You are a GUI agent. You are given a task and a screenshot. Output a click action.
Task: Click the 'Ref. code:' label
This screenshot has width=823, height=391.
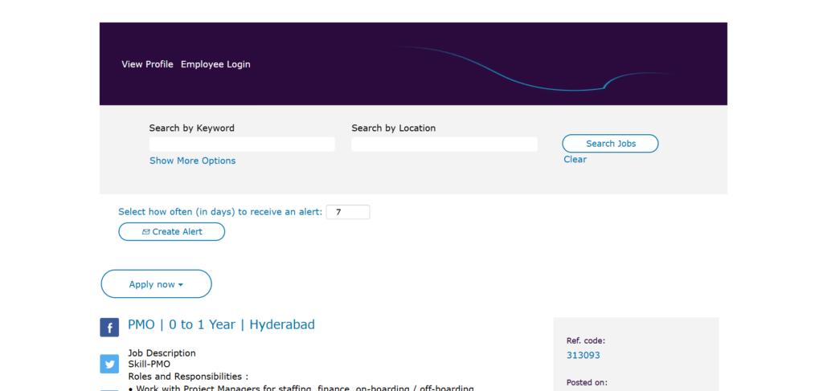pos(585,340)
